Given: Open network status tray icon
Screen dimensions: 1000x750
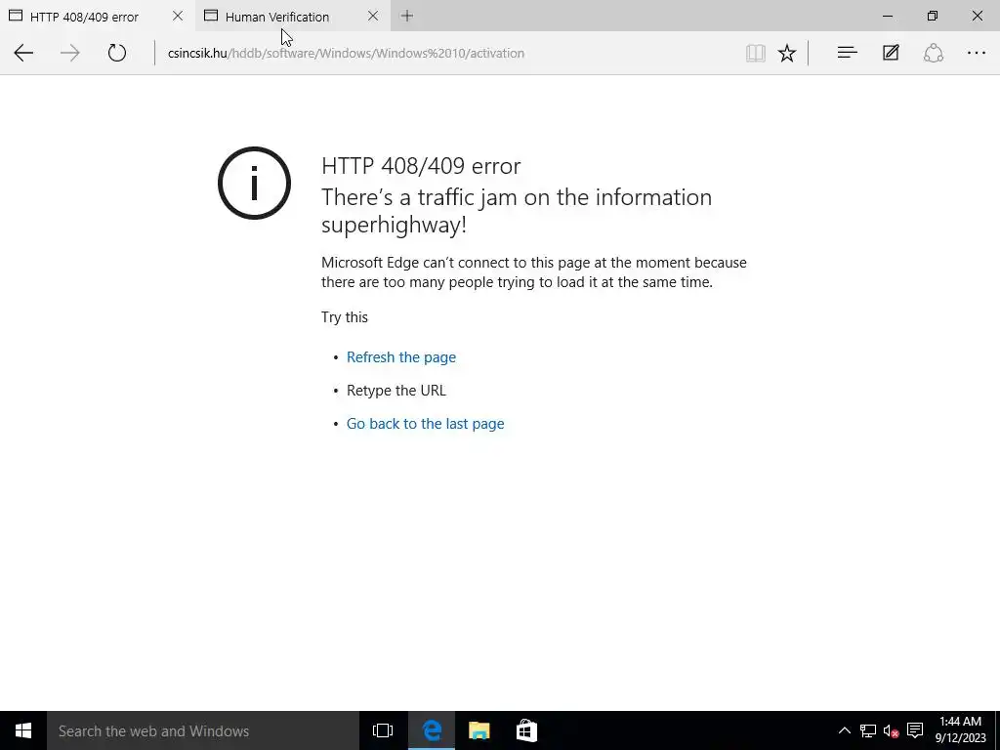Looking at the screenshot, I should (867, 730).
